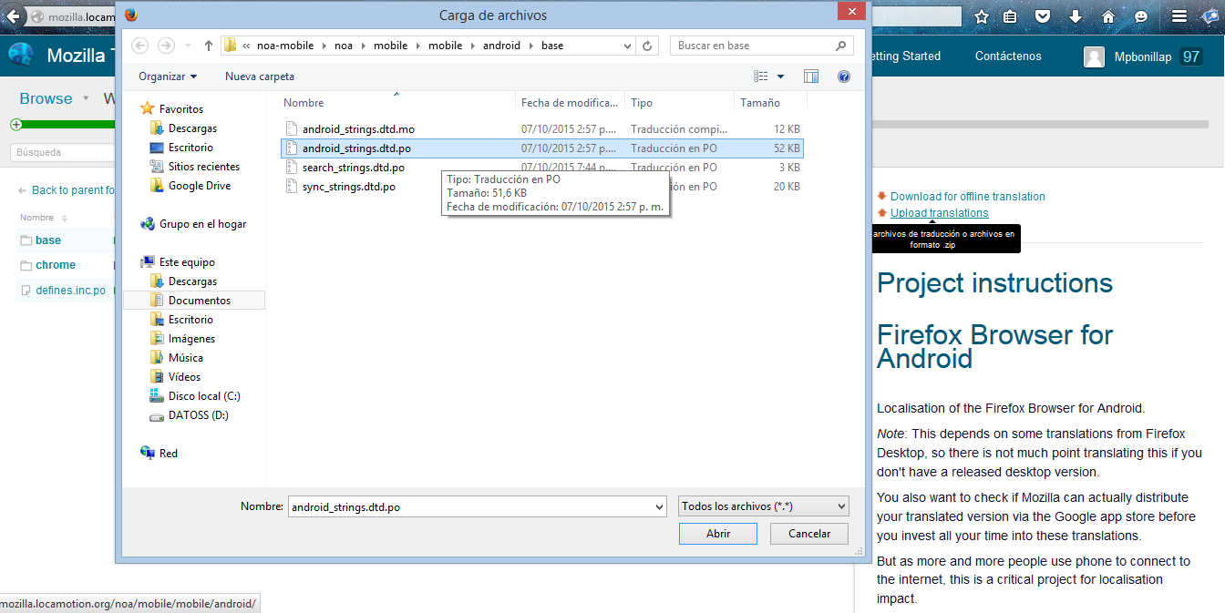Viewport: 1225px width, 613px height.
Task: Open recent locations dropdown arrow
Action: pos(189,46)
